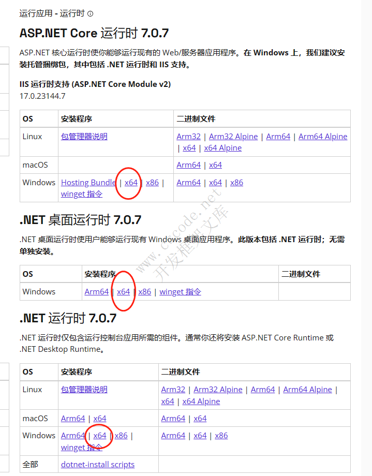Select version text 17.0.23144.7
The height and width of the screenshot is (476, 372).
42,96
